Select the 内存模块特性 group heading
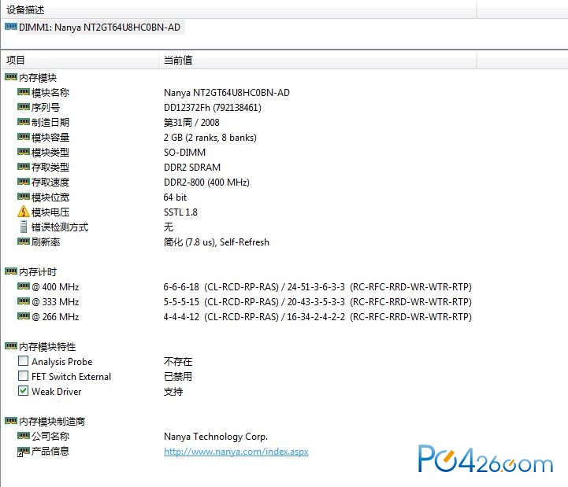 [x=47, y=347]
